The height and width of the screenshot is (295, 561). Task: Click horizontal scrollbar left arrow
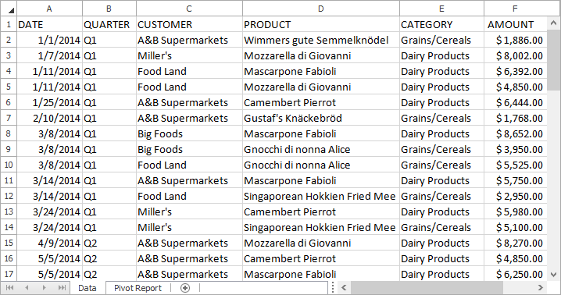[x=344, y=288]
